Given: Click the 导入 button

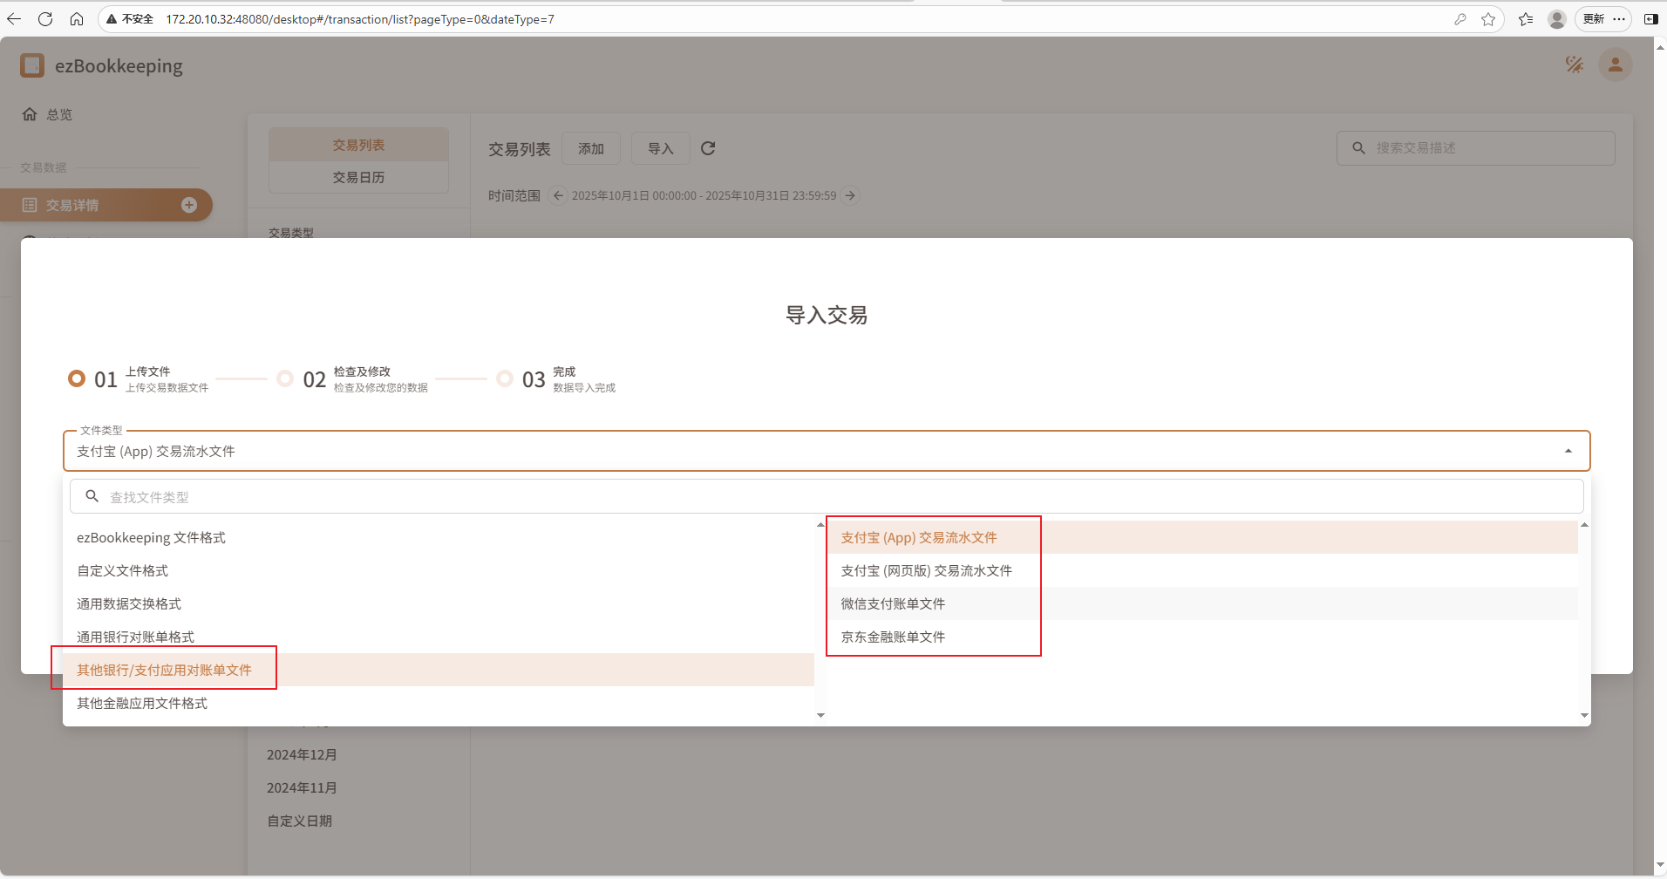Looking at the screenshot, I should point(660,148).
